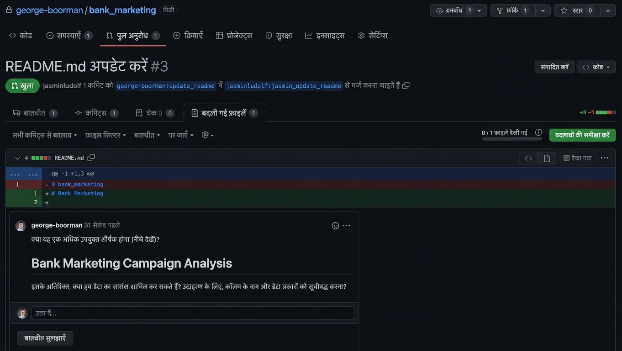The image size is (622, 351).
Task: Open the repository सेटिंग्स tab
Action: [x=373, y=36]
